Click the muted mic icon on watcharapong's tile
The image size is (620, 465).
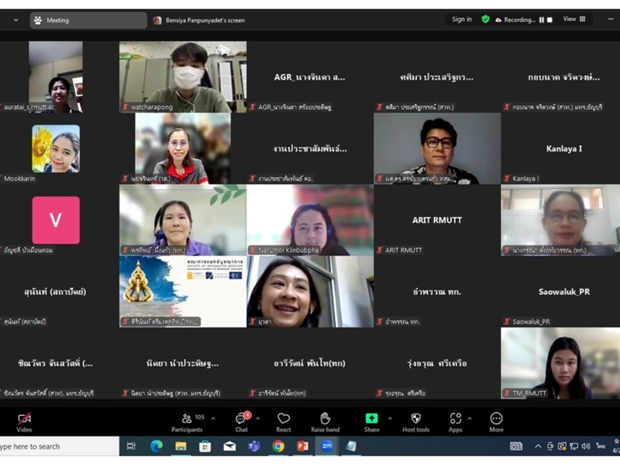pyautogui.click(x=125, y=107)
